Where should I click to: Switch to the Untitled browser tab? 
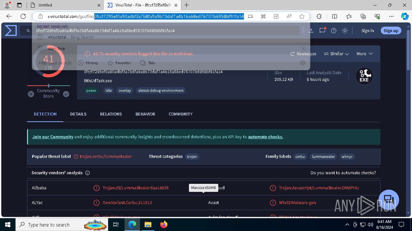65,5
